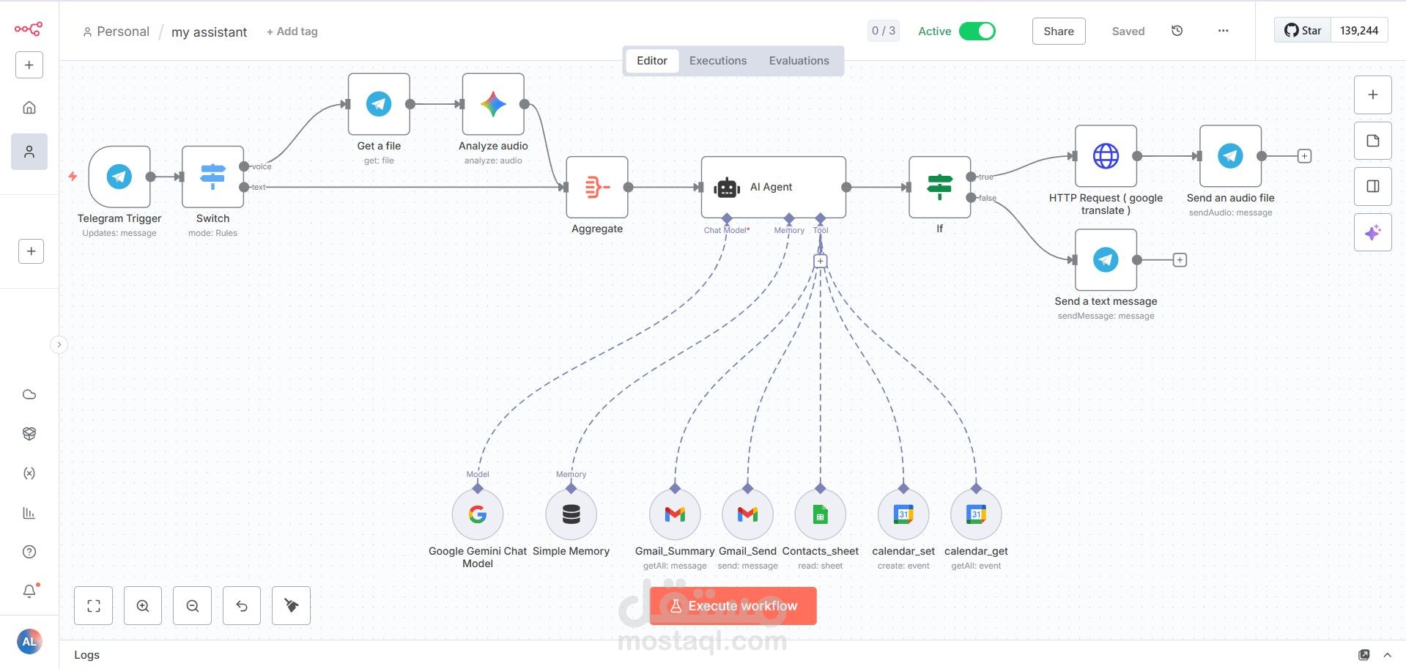The width and height of the screenshot is (1406, 669).
Task: Select the calendar_get tool node
Action: [x=976, y=514]
